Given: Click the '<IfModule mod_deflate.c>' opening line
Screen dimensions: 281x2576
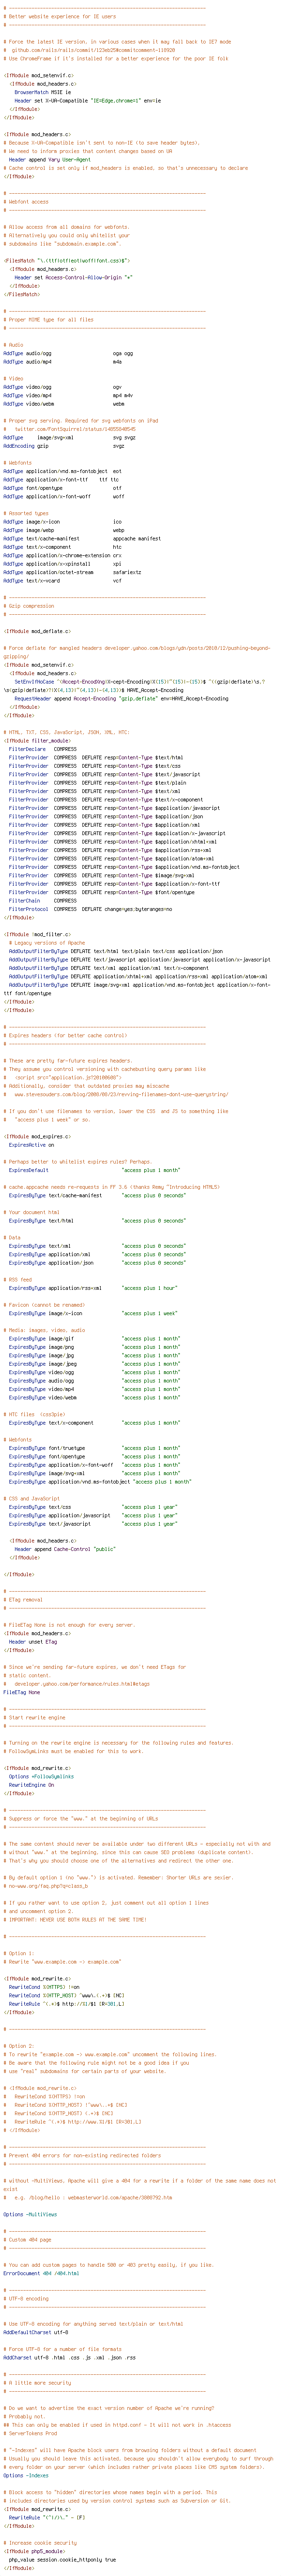Looking at the screenshot, I should pyautogui.click(x=36, y=631).
